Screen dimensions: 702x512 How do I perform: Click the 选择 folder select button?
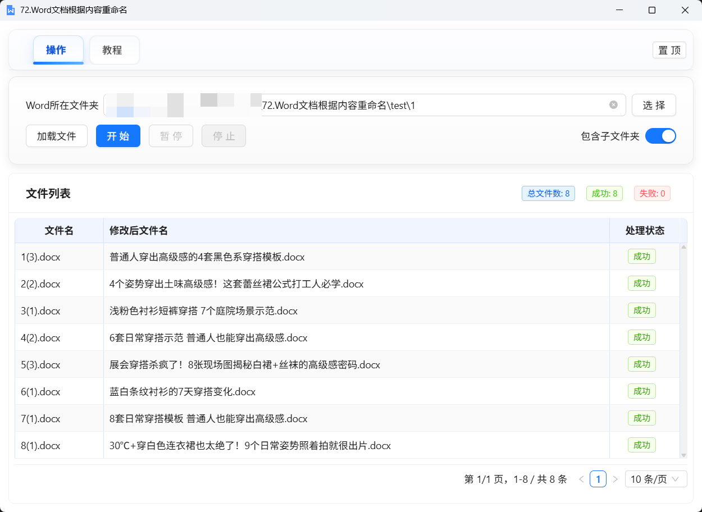pos(654,104)
